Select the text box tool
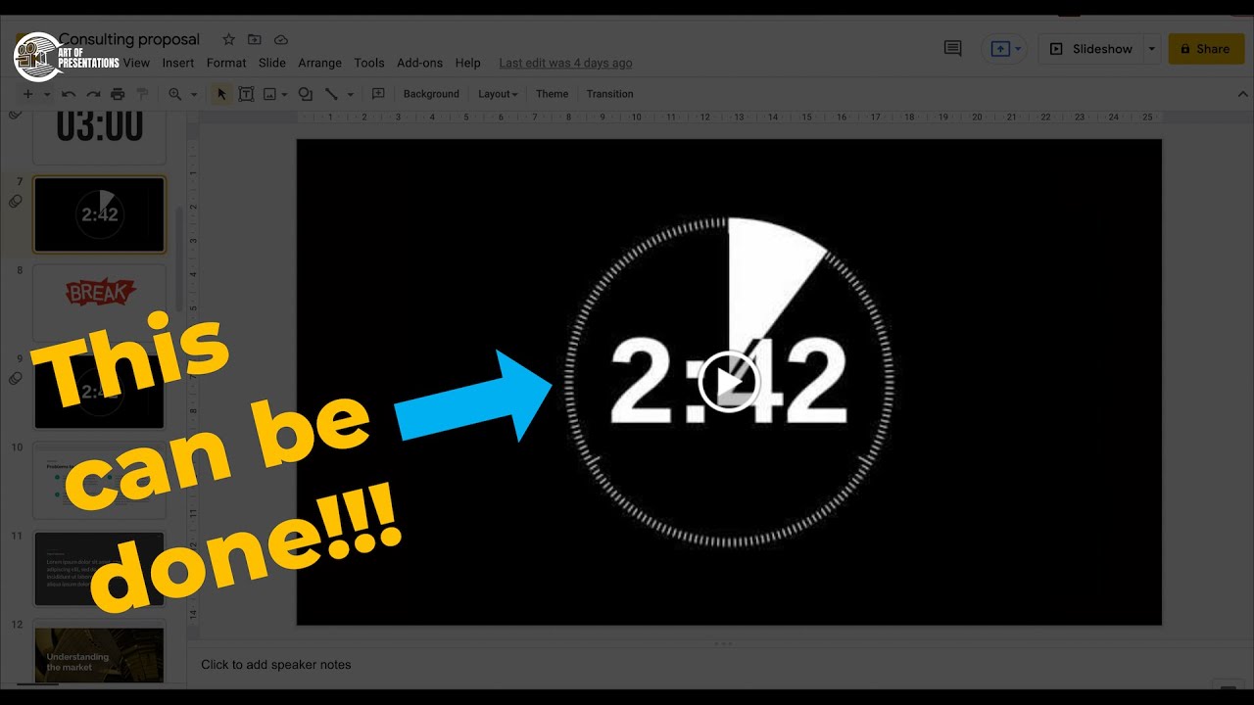Viewport: 1254px width, 705px height. [246, 94]
